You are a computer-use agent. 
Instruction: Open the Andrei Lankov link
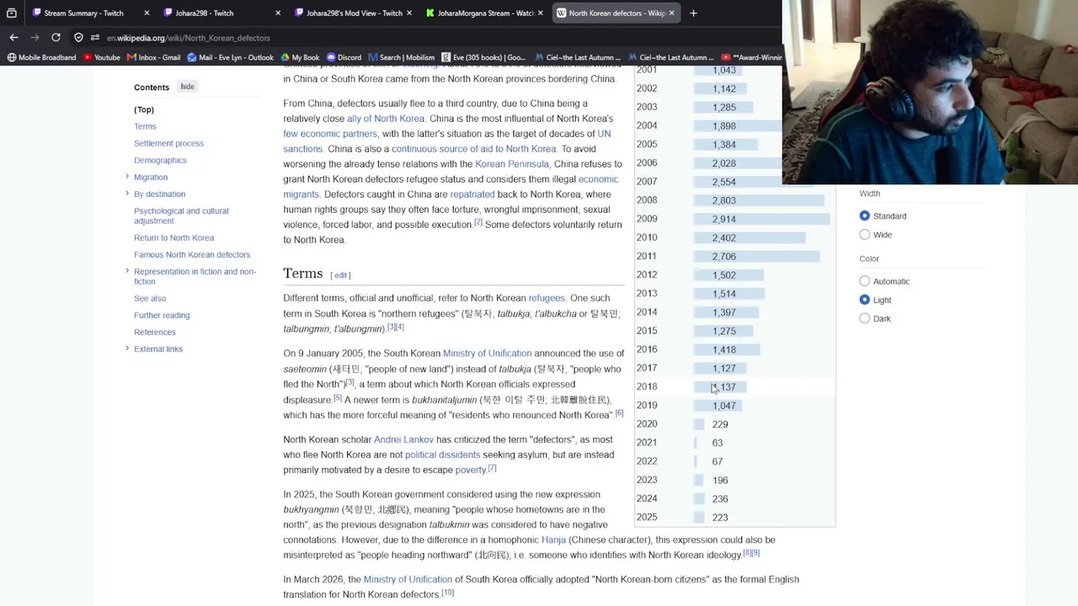click(403, 439)
